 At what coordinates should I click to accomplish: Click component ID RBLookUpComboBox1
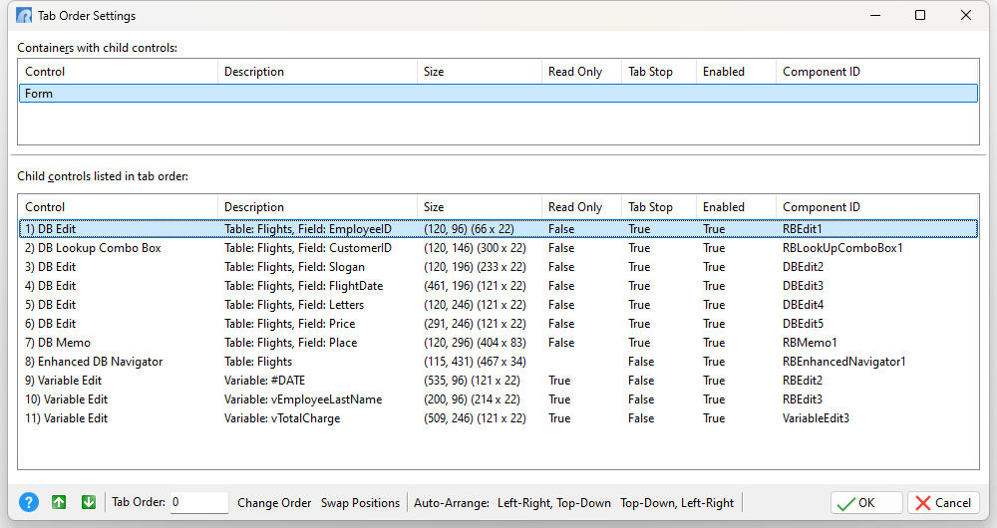coord(842,248)
